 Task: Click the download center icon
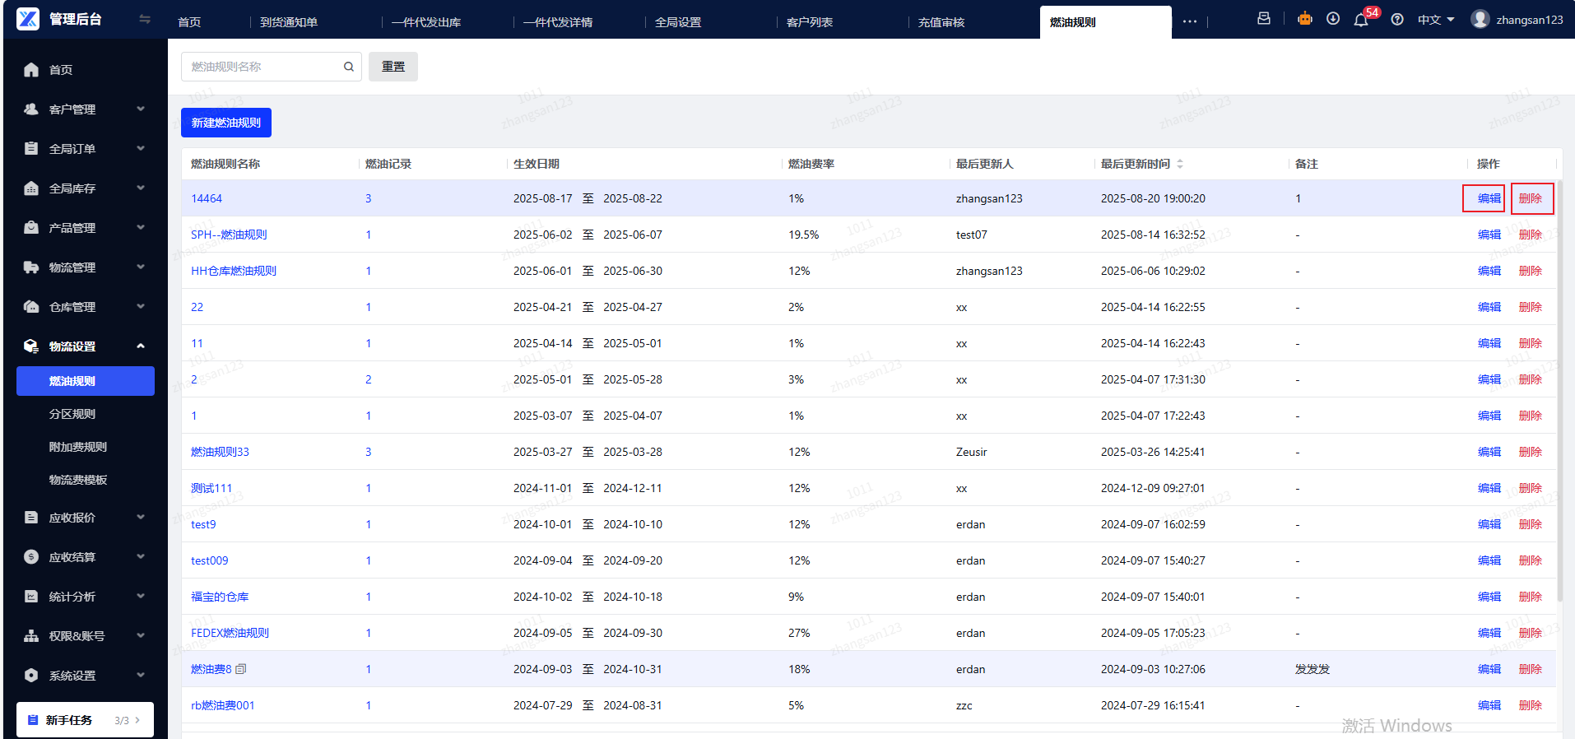pos(1333,19)
